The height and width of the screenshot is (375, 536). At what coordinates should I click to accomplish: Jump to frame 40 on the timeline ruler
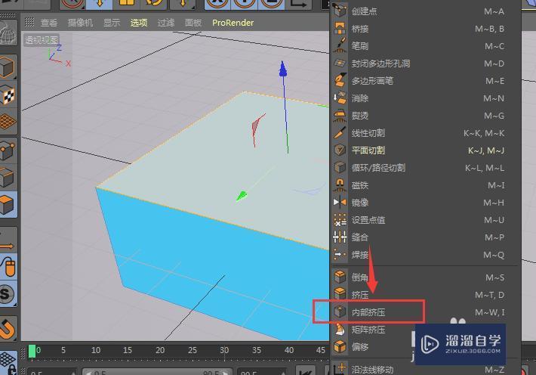(289, 350)
